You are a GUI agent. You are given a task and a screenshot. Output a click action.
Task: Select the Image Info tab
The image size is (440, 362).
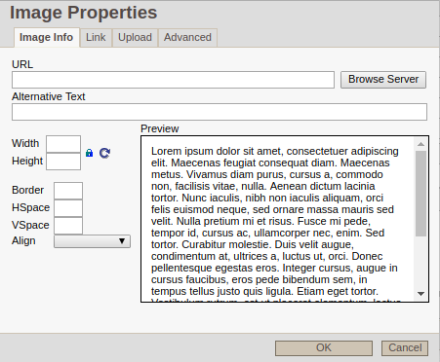(x=47, y=37)
